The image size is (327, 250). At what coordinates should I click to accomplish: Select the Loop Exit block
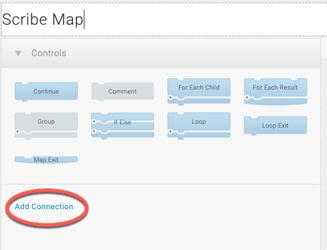pyautogui.click(x=275, y=126)
